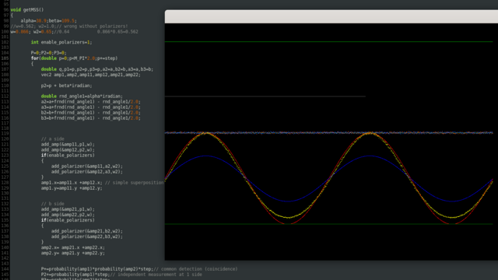
Task: Click the 'p2=p + beta*iradian' line
Action: coord(66,86)
